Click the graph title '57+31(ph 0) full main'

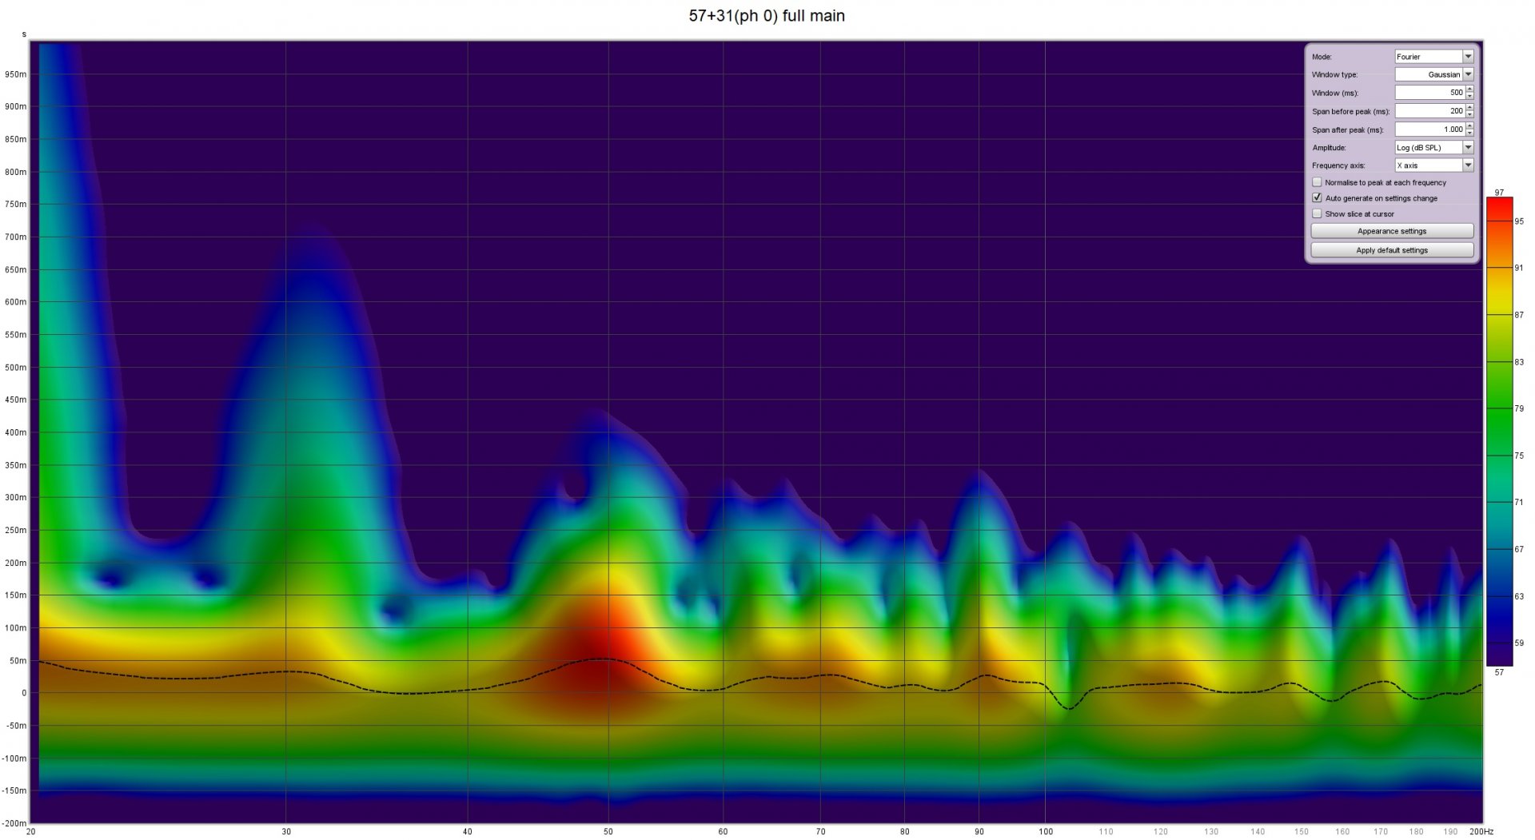click(x=767, y=16)
